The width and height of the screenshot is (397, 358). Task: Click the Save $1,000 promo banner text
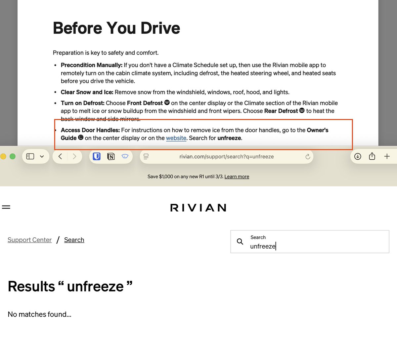pyautogui.click(x=198, y=177)
